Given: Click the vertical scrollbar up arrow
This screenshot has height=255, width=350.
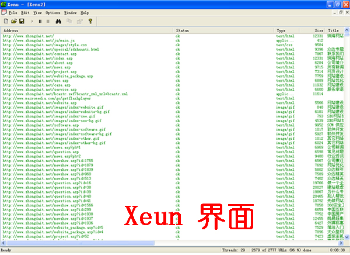Looking at the screenshot, I should [x=347, y=30].
